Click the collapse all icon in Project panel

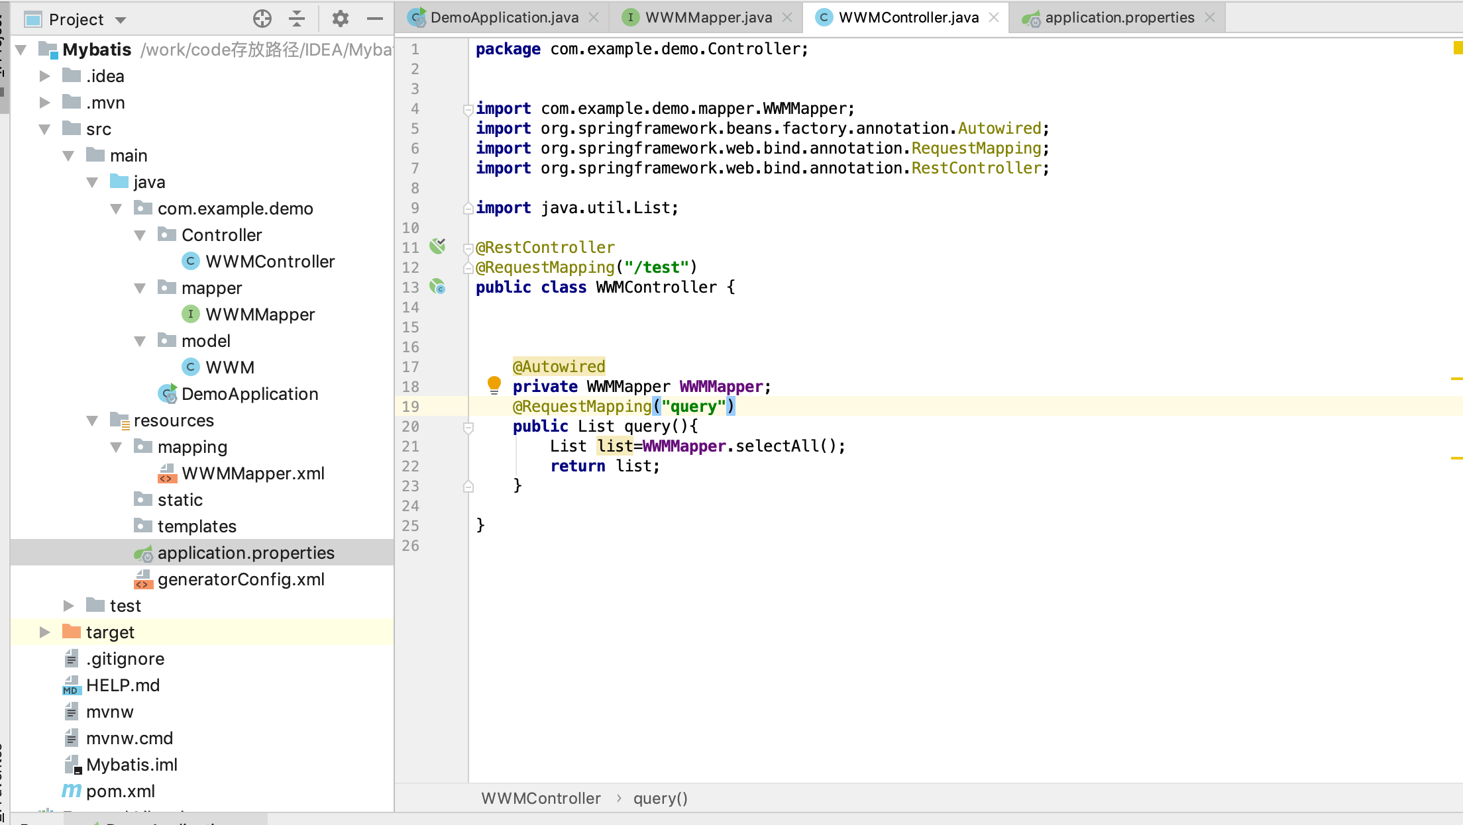[x=297, y=19]
